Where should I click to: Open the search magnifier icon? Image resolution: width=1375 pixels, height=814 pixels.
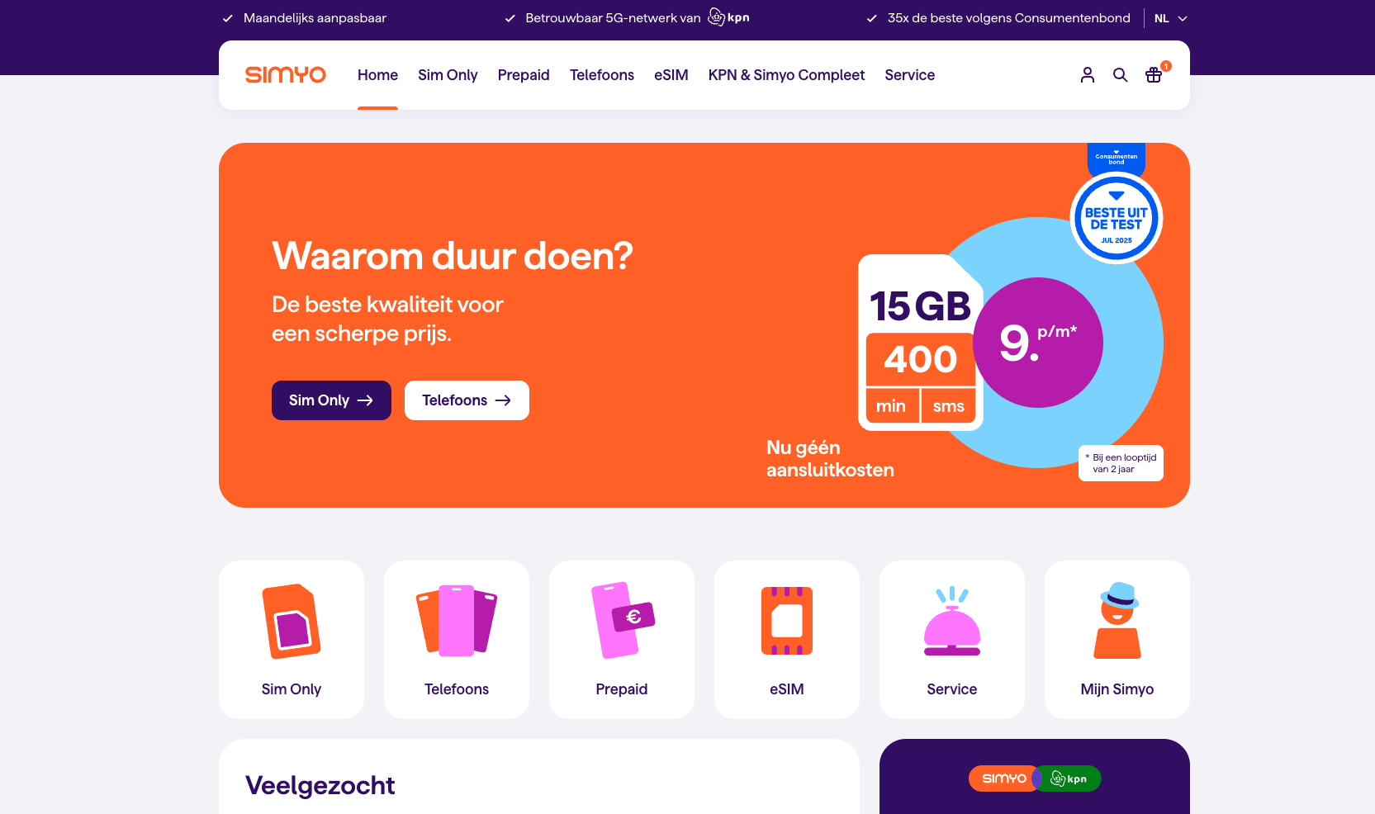tap(1120, 75)
